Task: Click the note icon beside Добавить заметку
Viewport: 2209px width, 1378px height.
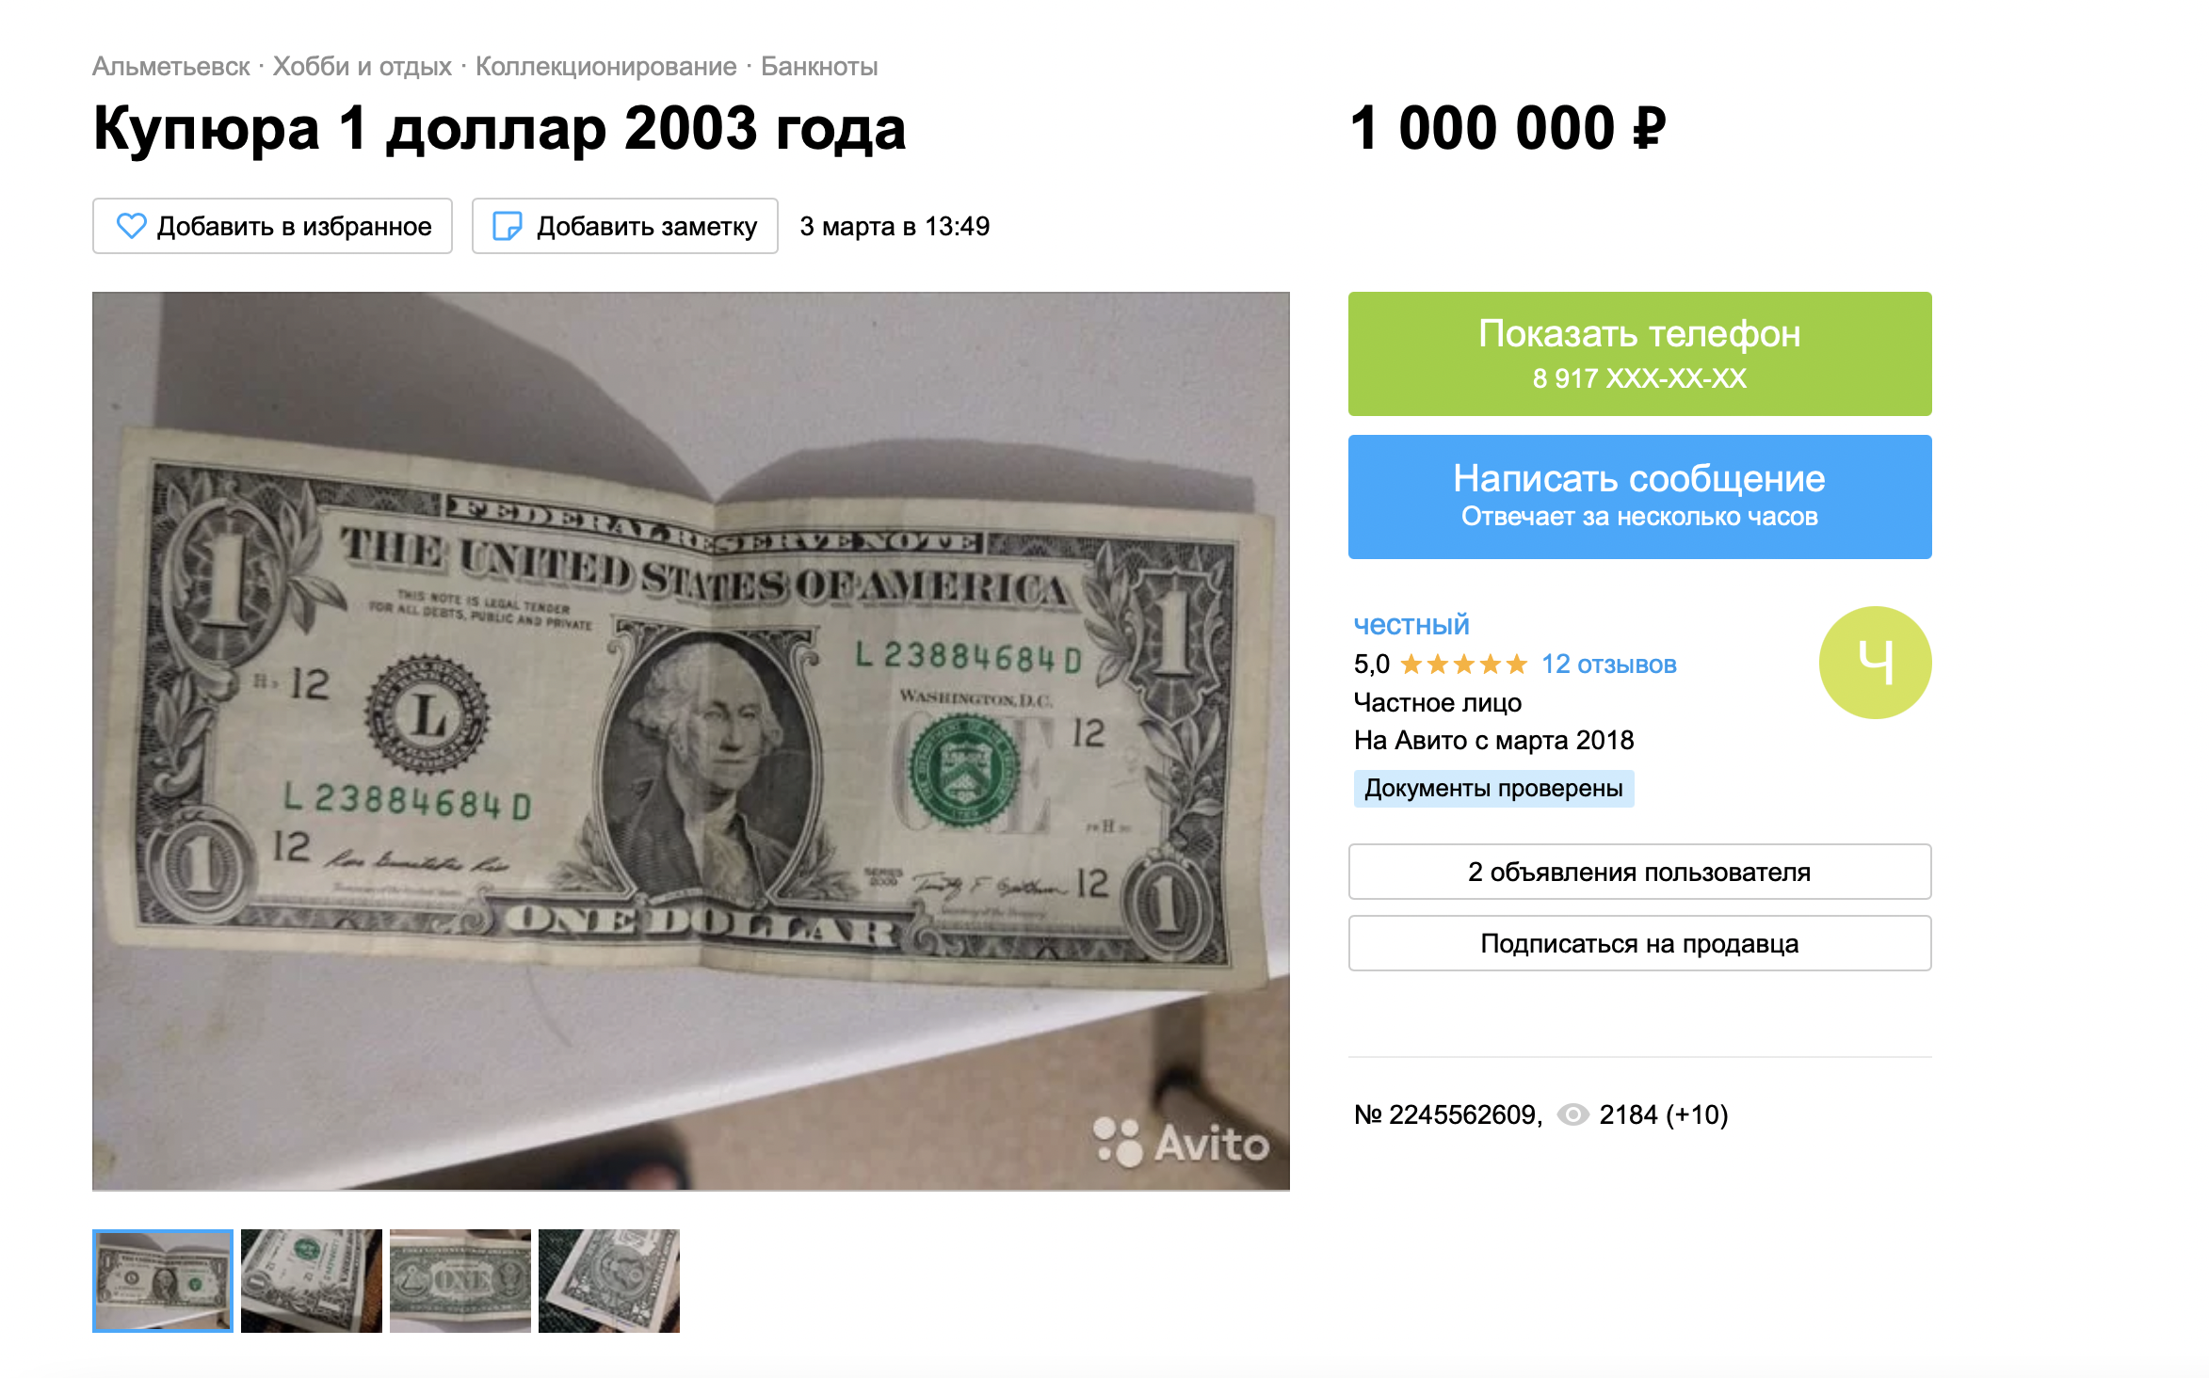Action: 508,226
